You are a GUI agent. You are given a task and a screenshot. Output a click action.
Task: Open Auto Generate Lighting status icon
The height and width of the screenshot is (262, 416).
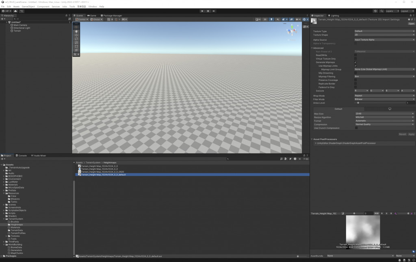click(409, 260)
